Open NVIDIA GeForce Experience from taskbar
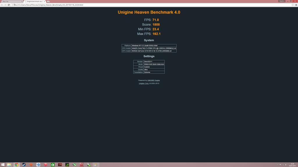 point(67,165)
